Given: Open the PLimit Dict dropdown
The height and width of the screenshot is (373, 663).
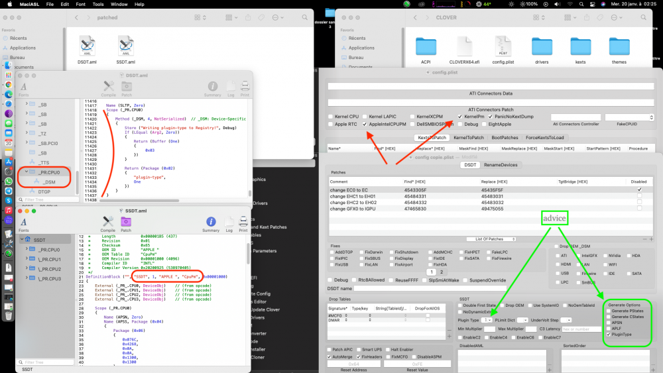Looking at the screenshot, I should [522, 320].
